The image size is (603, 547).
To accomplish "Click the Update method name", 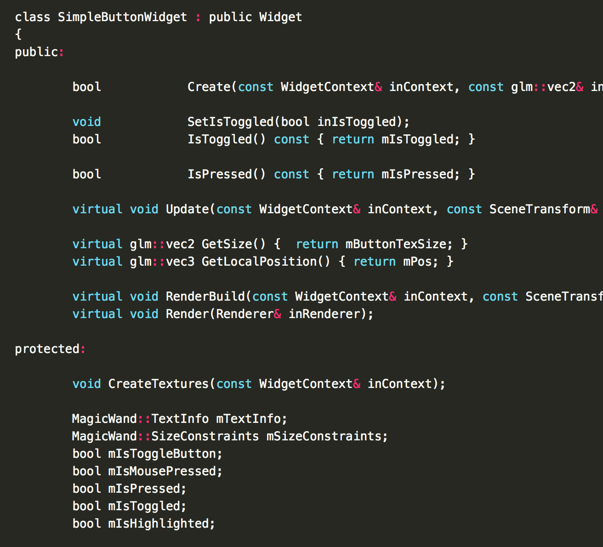I will tap(187, 209).
